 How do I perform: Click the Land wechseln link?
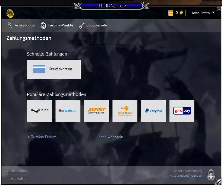coord(111,137)
